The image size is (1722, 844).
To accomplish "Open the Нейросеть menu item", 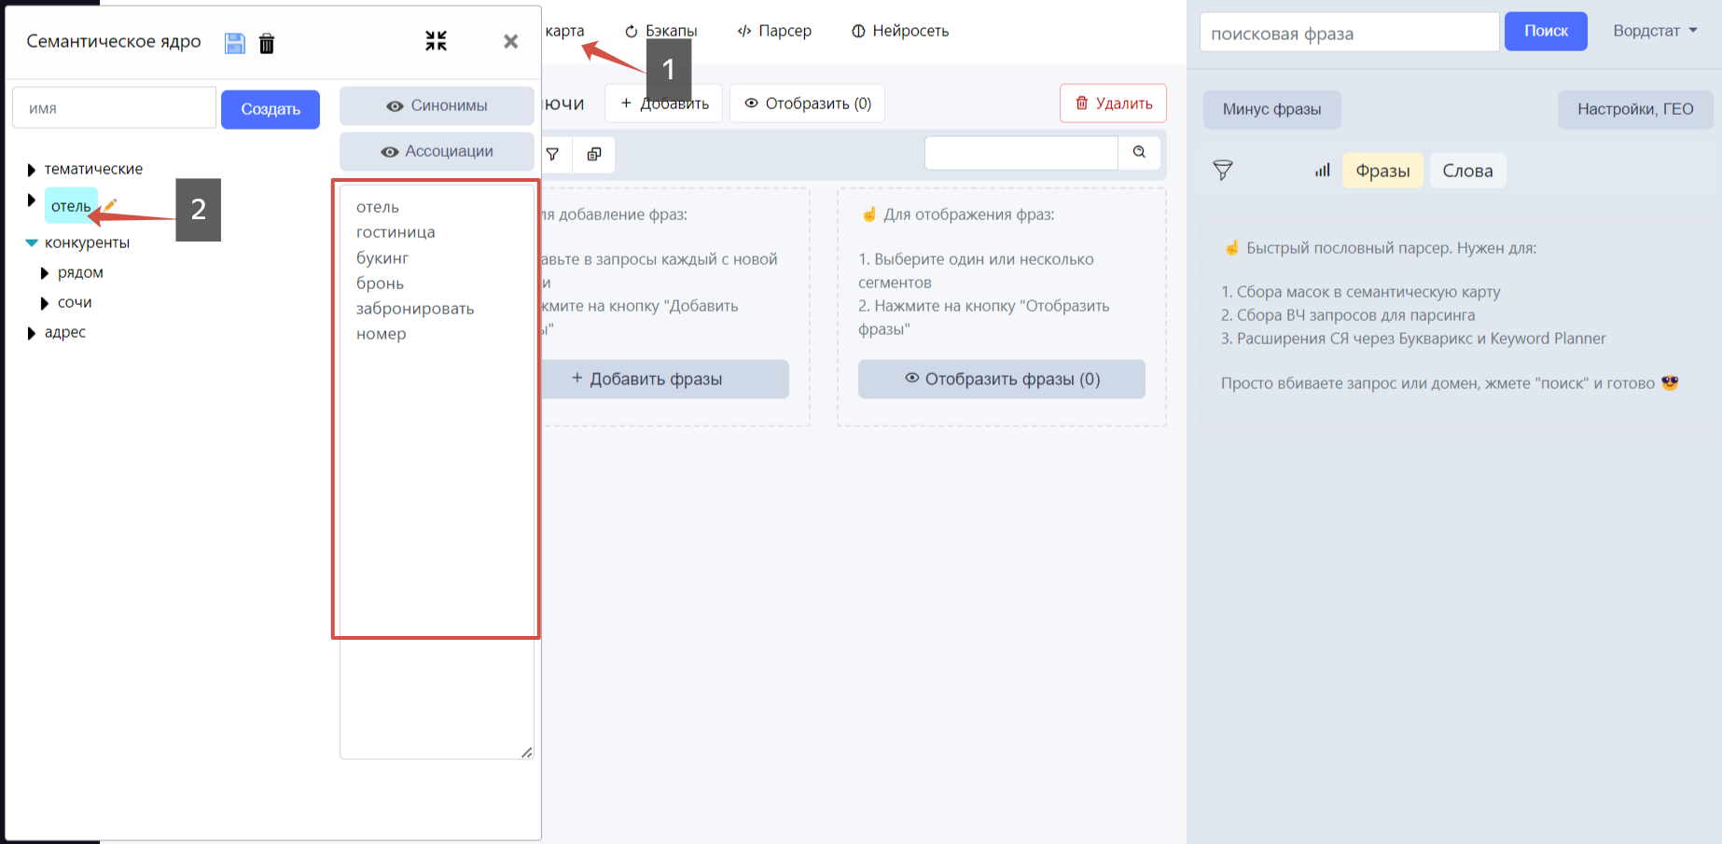I will coord(900,31).
